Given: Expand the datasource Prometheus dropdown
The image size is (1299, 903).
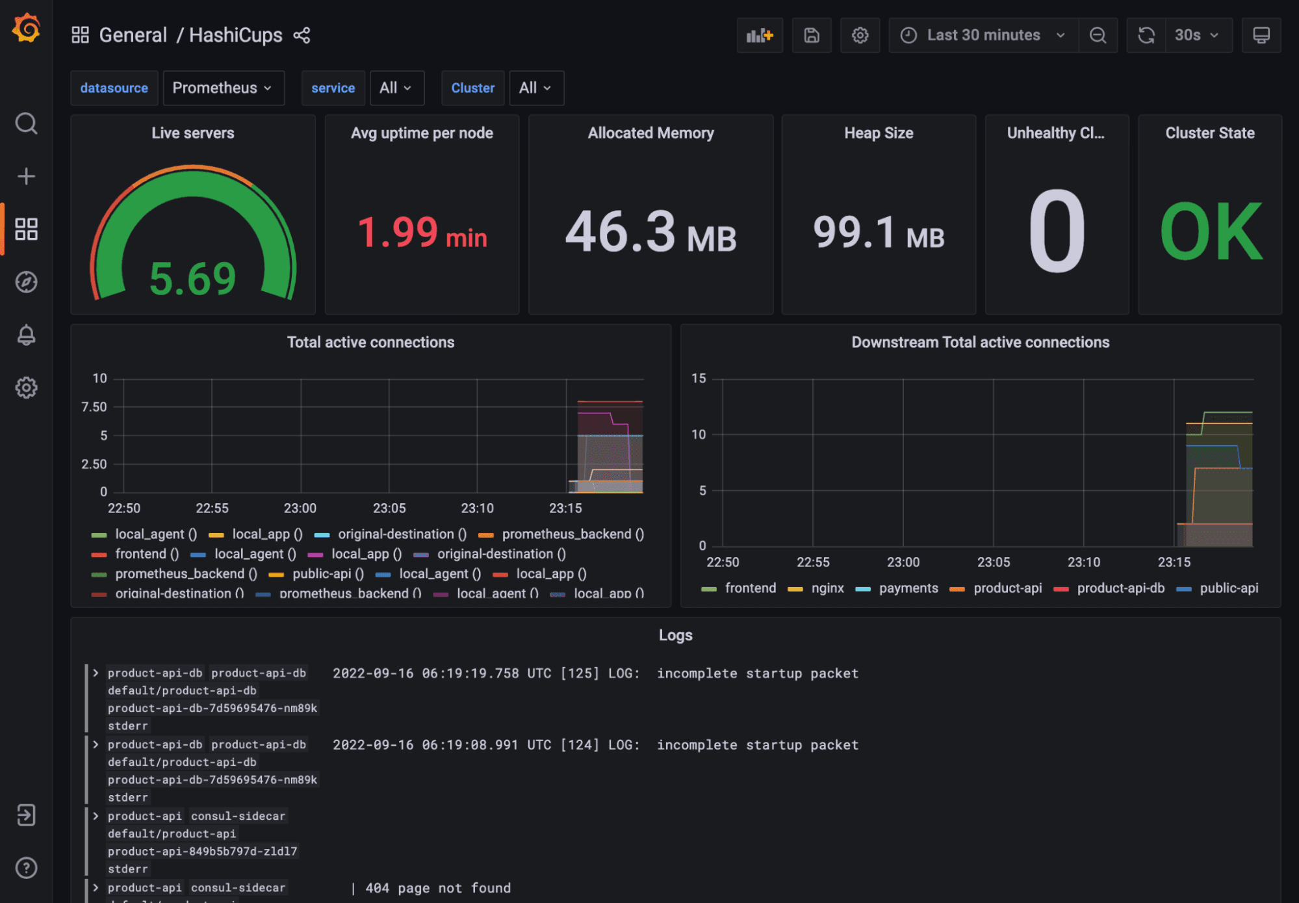Looking at the screenshot, I should pyautogui.click(x=222, y=88).
